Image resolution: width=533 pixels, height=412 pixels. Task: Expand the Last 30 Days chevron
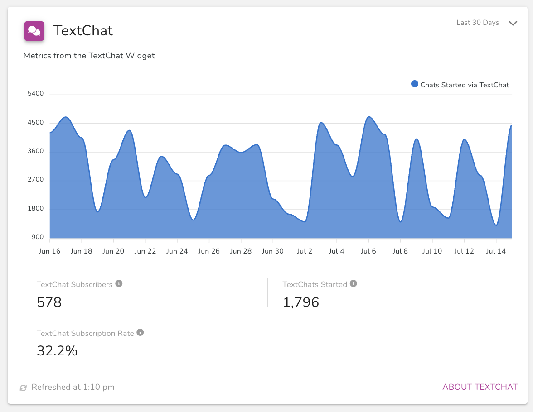[x=513, y=23]
